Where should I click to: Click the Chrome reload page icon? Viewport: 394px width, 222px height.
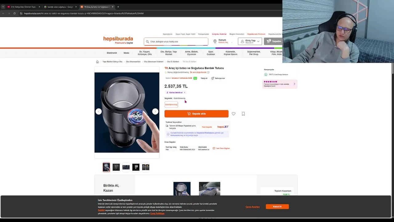point(14,13)
